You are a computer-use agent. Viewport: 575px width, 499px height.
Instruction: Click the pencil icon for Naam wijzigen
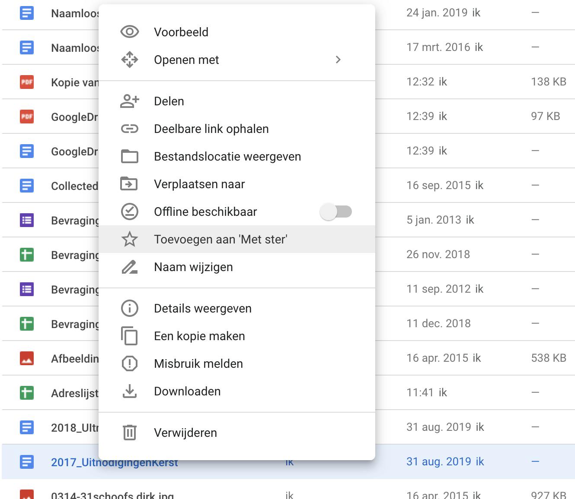coord(129,267)
